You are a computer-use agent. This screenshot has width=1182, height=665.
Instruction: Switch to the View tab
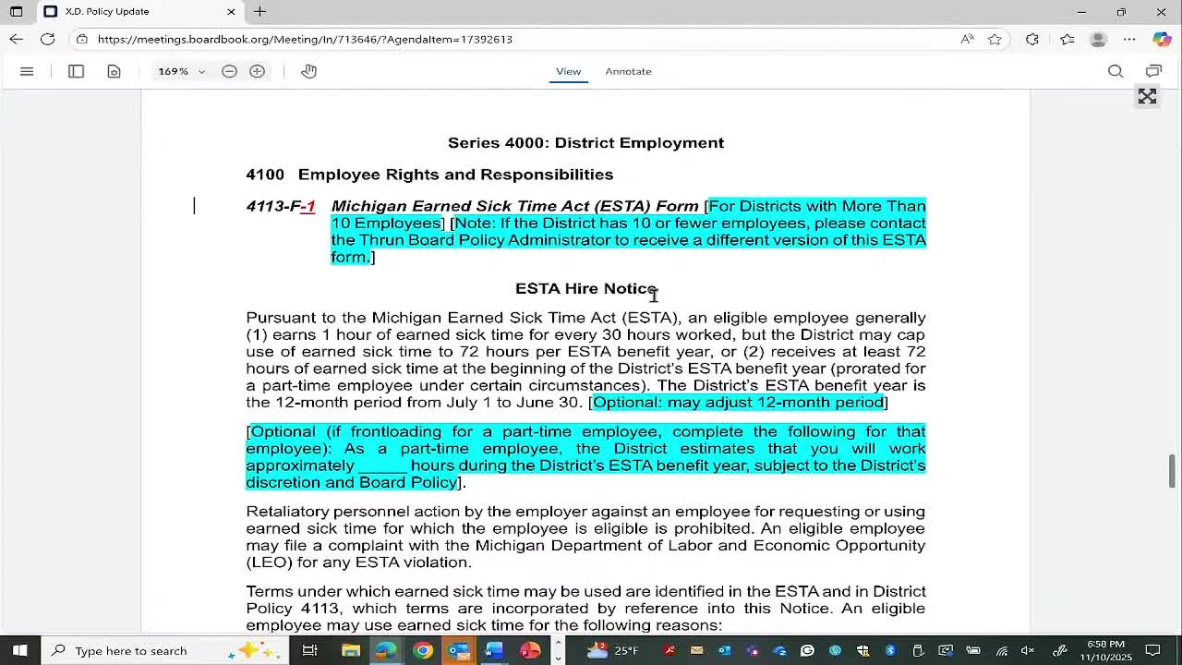tap(568, 71)
